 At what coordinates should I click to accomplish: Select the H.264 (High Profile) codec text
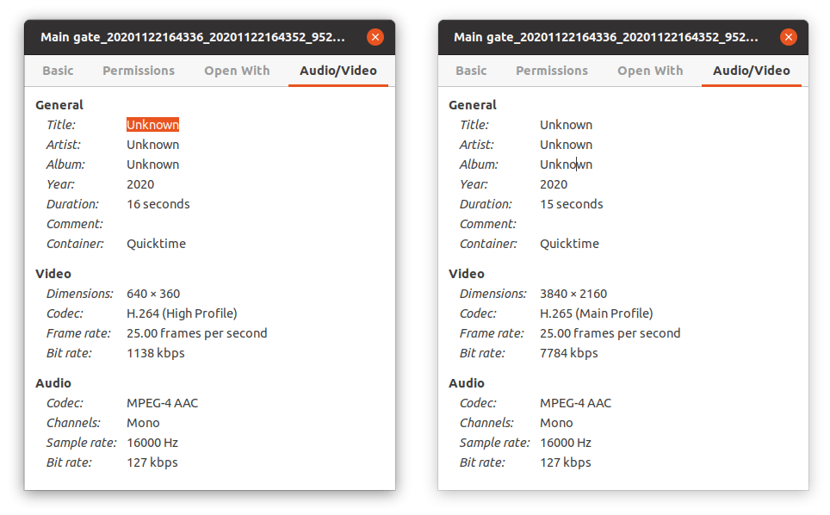click(182, 313)
